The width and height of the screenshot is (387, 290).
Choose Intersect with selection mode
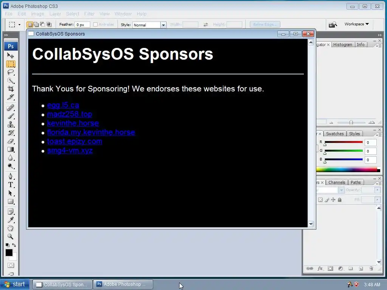49,25
